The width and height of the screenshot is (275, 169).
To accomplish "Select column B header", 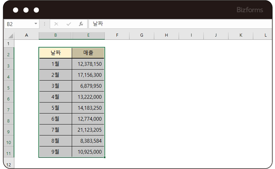I will click(55, 35).
